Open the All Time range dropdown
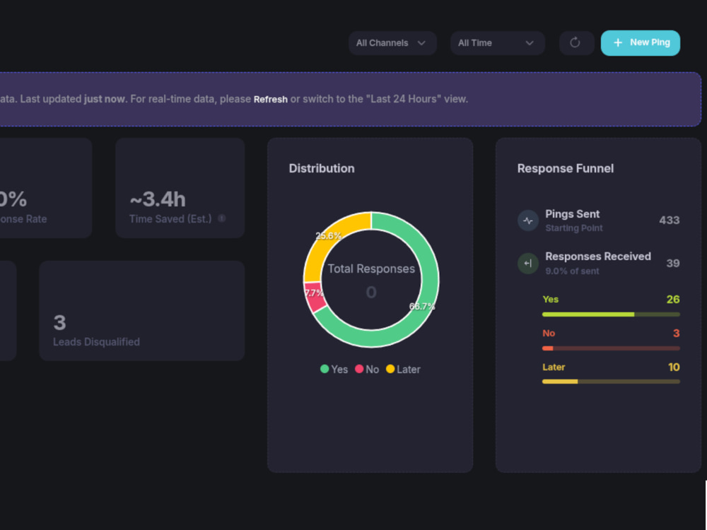707x530 pixels. point(497,43)
